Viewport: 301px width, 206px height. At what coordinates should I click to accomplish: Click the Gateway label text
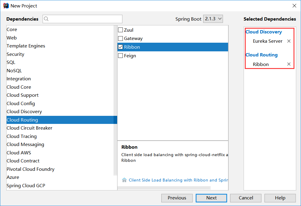[x=133, y=39]
